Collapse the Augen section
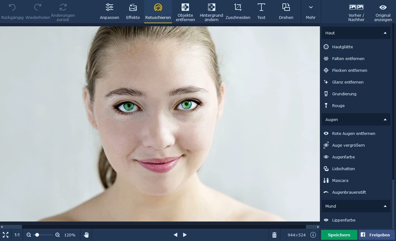Viewport: 396px width, 241px height. [385, 119]
